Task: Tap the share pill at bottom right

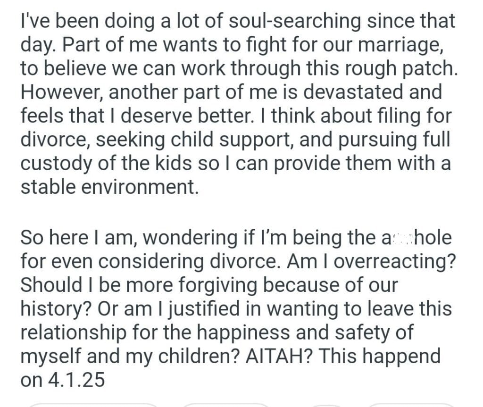Action: click(x=409, y=405)
